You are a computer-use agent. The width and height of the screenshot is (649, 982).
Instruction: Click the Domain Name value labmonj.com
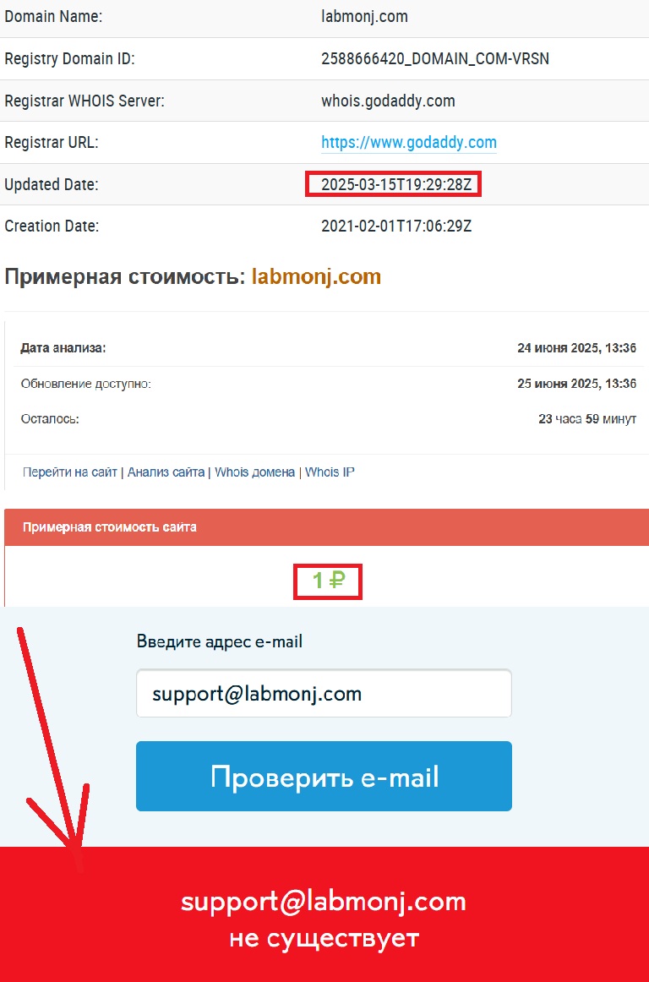pyautogui.click(x=364, y=16)
